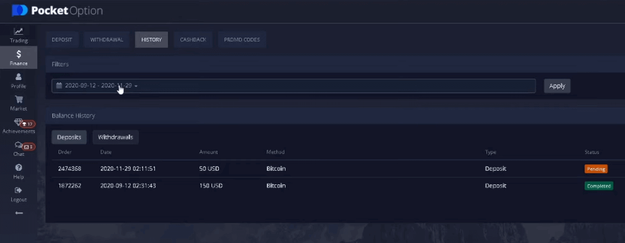Open the Cashback tab
This screenshot has height=243, width=625.
pos(193,40)
